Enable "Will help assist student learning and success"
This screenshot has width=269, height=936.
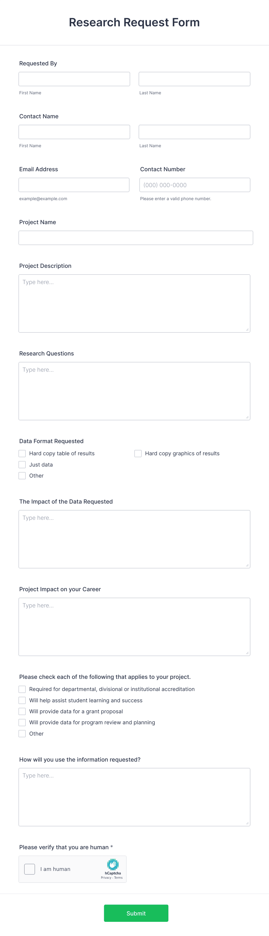click(22, 700)
